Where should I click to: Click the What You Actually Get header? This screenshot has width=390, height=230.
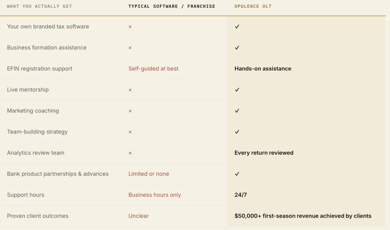click(x=39, y=6)
